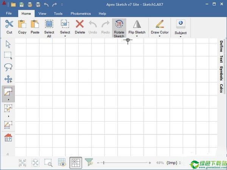Toggle the grid display button
227x170 pixels.
tap(76, 163)
